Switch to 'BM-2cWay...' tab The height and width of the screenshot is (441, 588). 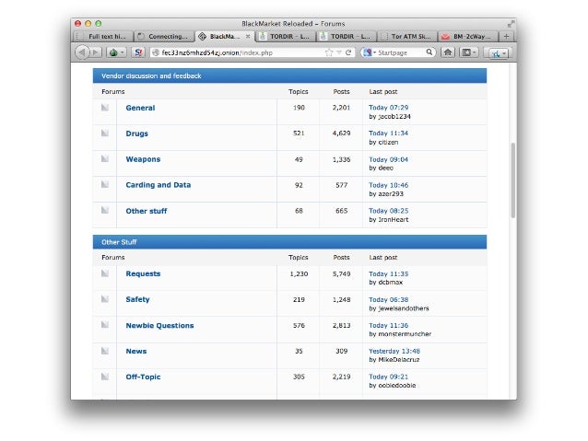click(468, 36)
